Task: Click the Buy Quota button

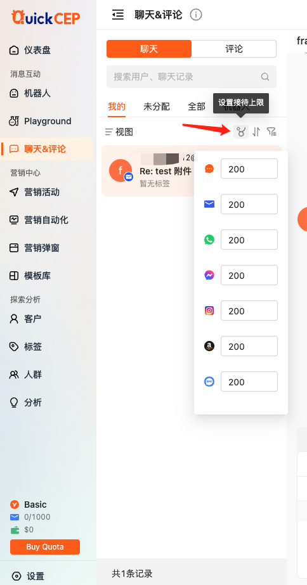Action: click(45, 547)
